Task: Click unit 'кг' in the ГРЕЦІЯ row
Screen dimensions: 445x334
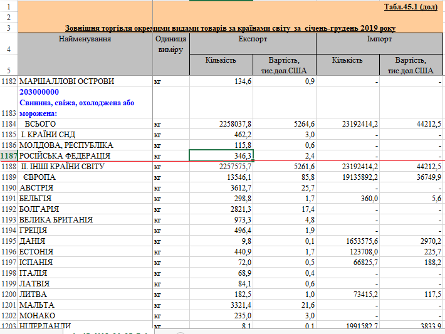Action: (x=171, y=231)
